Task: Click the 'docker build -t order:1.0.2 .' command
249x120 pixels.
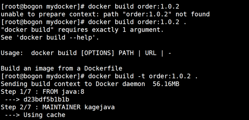Action: 143,76
